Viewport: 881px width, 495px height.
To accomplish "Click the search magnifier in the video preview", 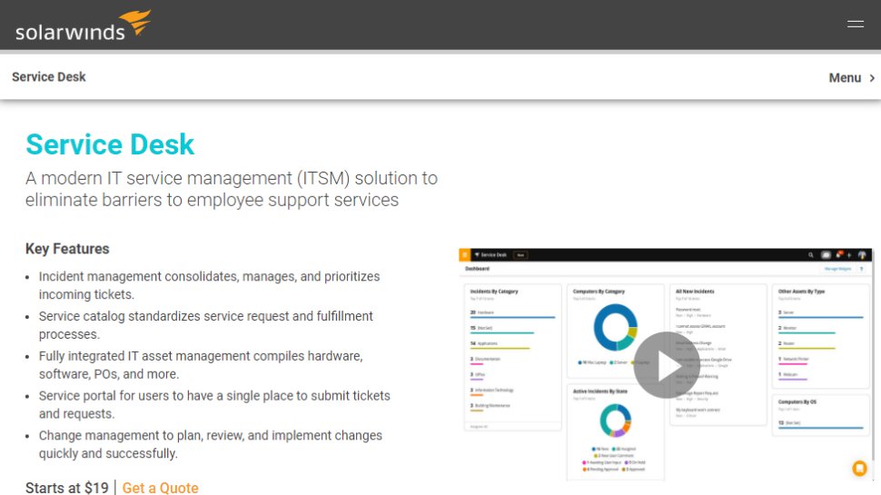I will [811, 255].
